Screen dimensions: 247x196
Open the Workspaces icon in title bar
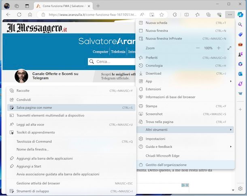[17, 6]
